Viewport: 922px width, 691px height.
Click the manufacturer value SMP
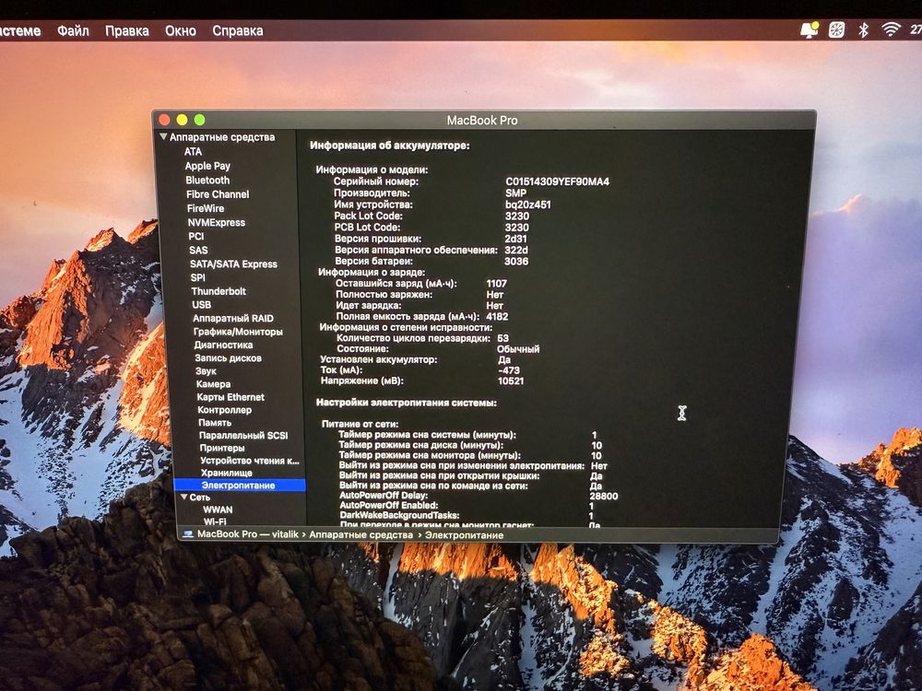coord(515,193)
